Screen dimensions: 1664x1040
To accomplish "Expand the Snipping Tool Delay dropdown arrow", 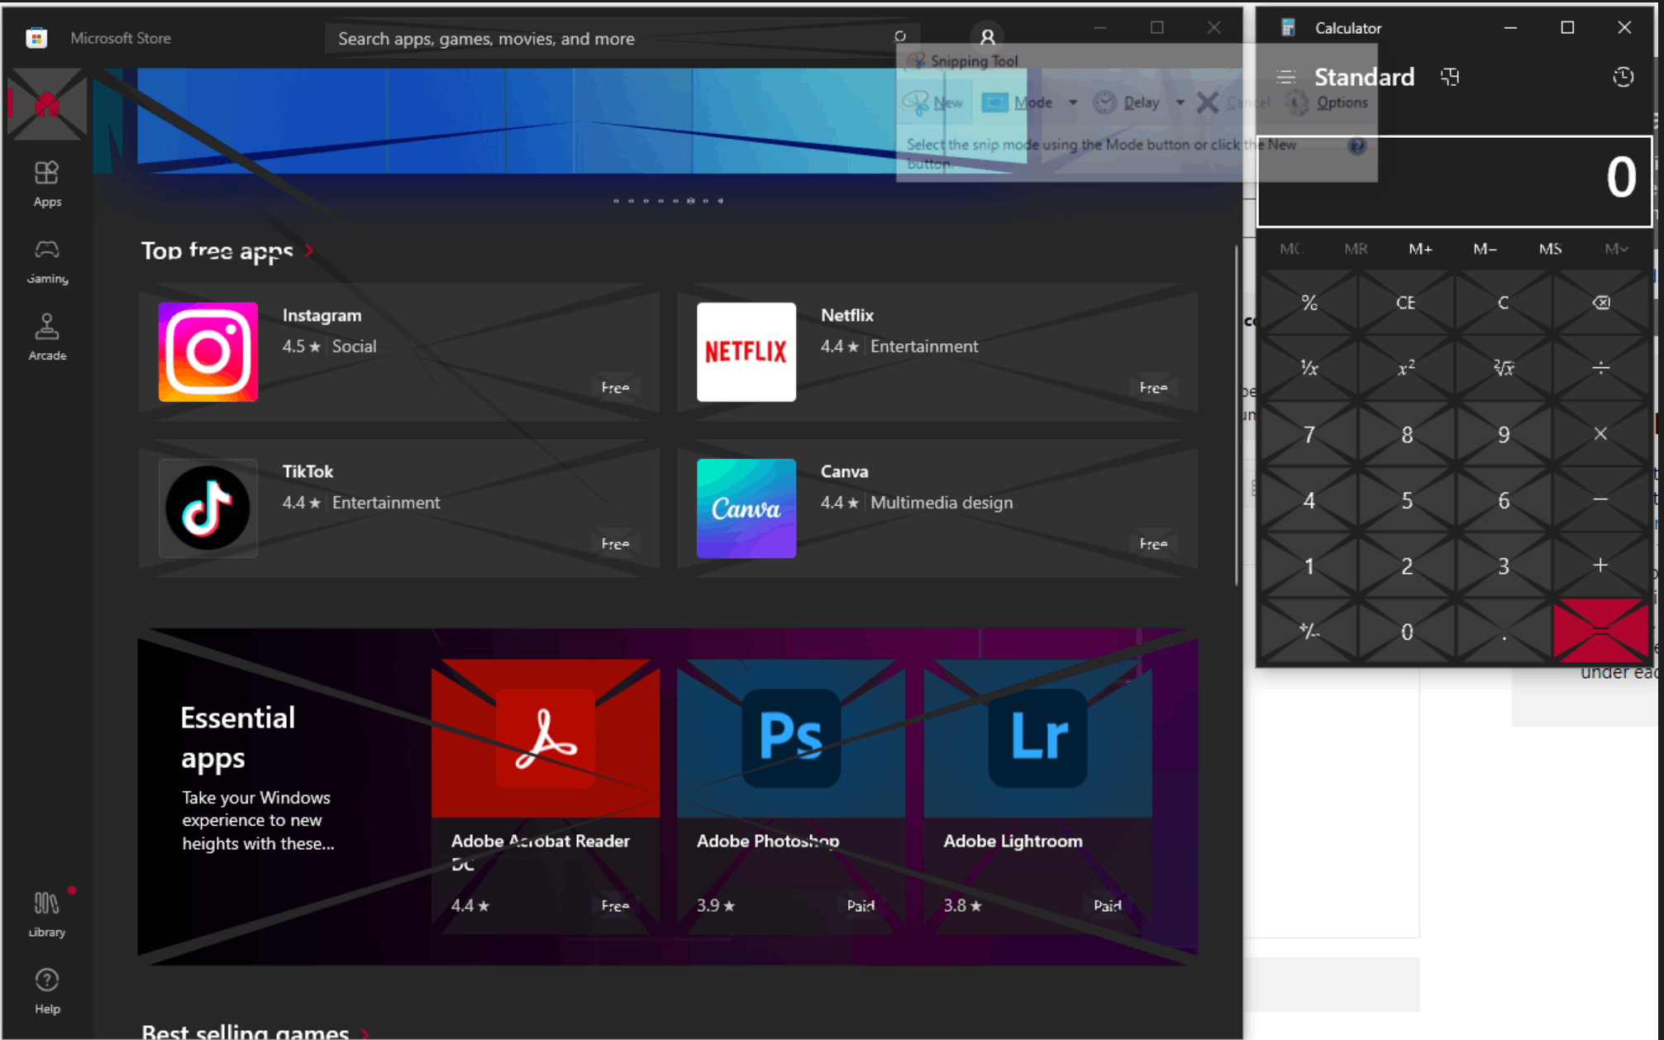I will (1180, 103).
